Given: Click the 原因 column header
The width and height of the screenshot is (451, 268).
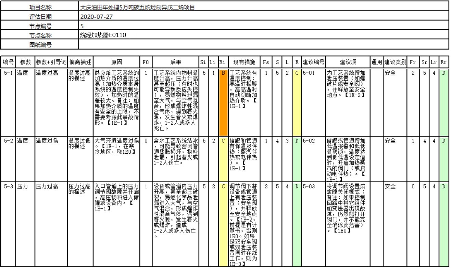Looking at the screenshot, I should [x=116, y=62].
